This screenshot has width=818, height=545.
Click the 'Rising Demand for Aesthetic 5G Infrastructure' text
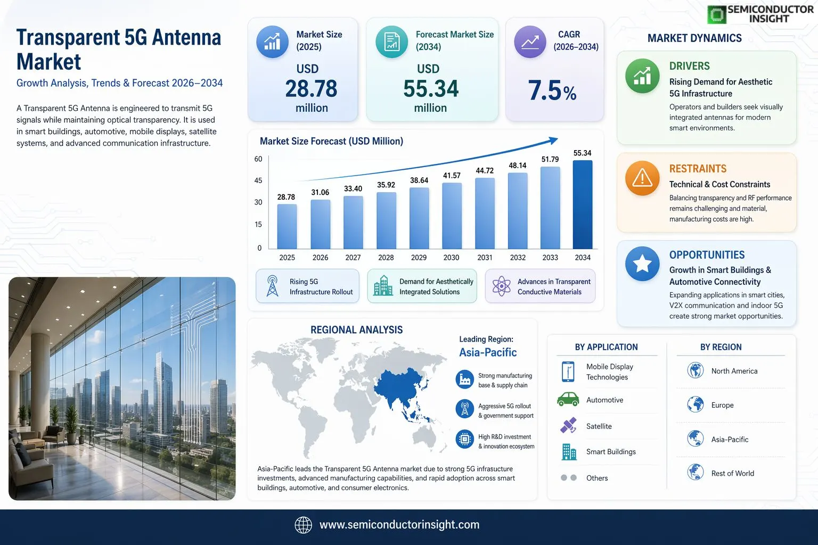(x=721, y=88)
